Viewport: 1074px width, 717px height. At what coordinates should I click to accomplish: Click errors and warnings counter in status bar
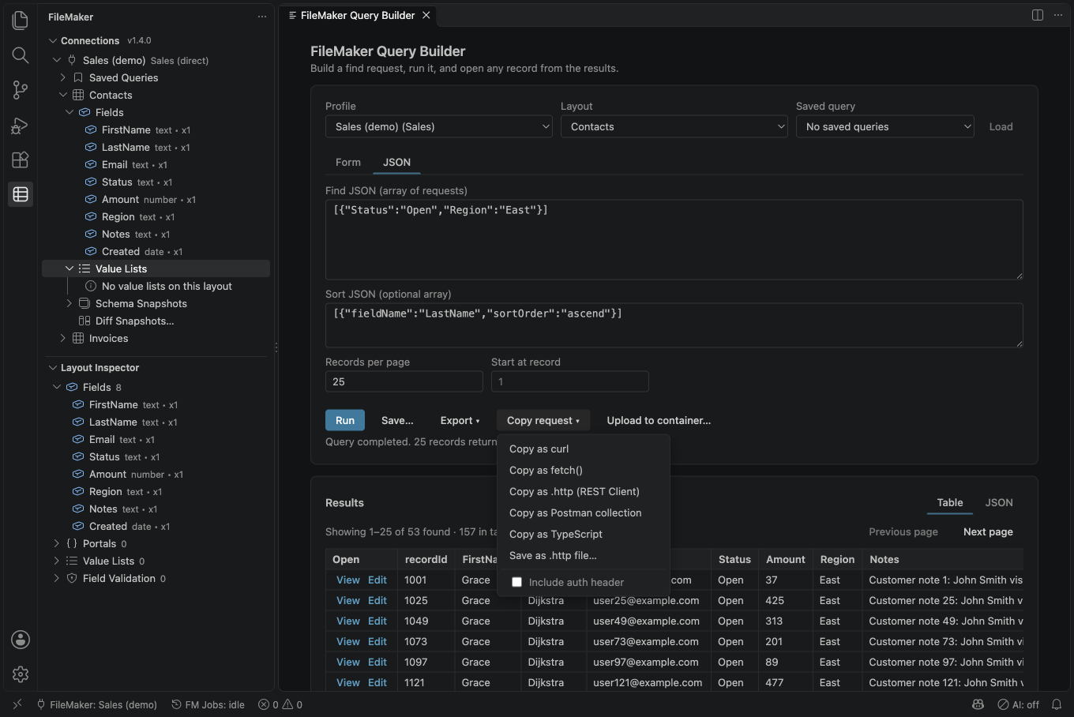280,704
